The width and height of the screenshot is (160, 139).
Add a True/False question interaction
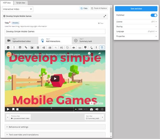(x=56, y=47)
